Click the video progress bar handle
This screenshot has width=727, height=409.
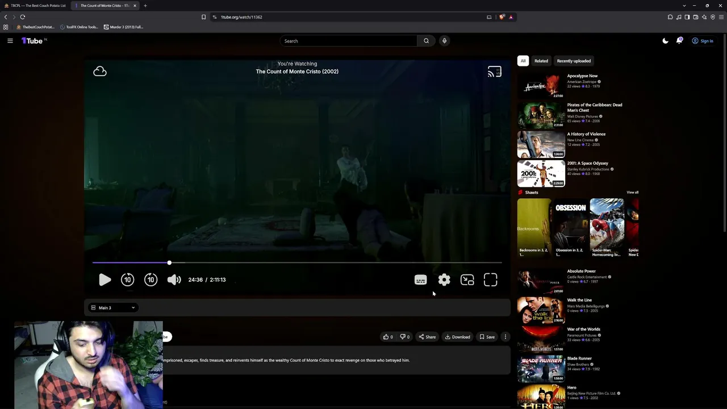169,262
